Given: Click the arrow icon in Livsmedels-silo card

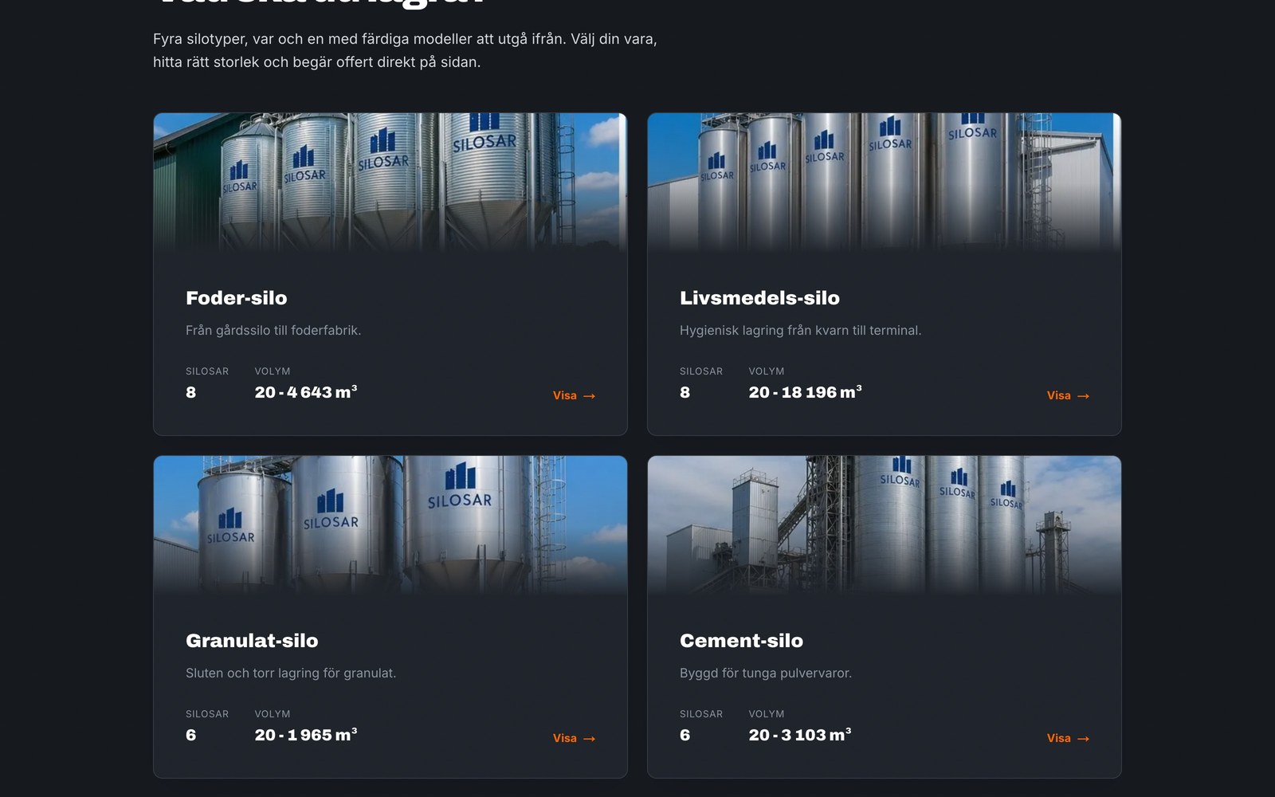Looking at the screenshot, I should (1083, 396).
